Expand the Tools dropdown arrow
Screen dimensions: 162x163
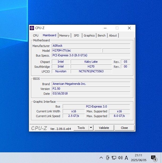coord(91,128)
